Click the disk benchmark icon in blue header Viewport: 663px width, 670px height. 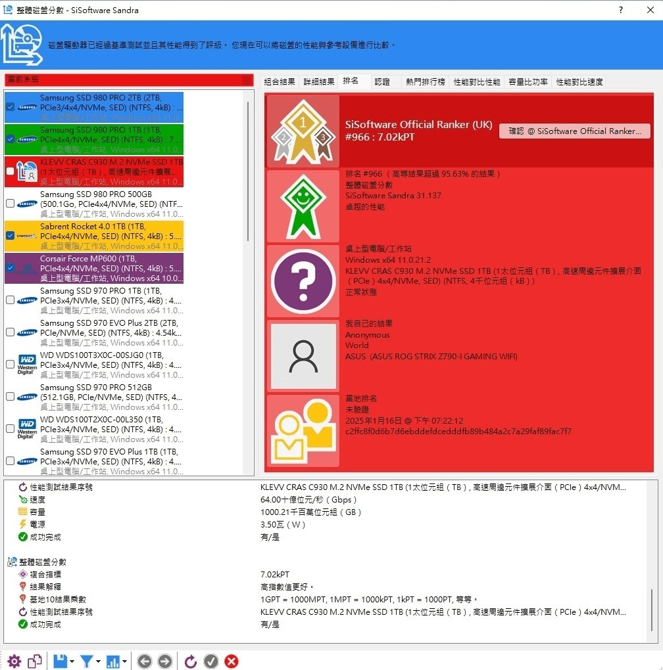coord(22,45)
